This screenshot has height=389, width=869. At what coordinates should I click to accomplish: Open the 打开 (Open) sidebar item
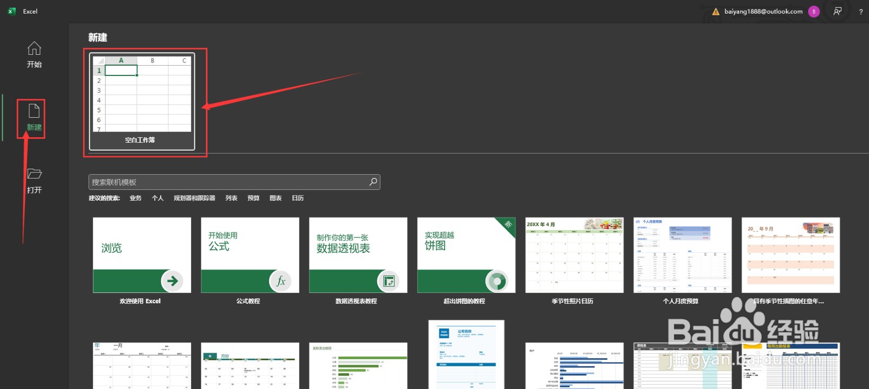tap(34, 181)
